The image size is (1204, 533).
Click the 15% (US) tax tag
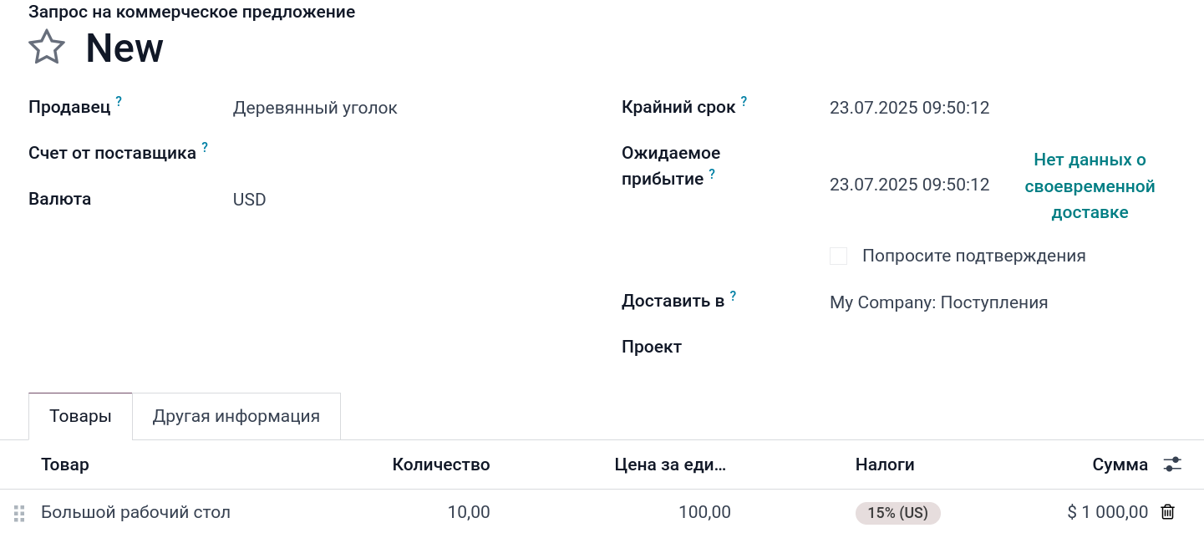[897, 513]
